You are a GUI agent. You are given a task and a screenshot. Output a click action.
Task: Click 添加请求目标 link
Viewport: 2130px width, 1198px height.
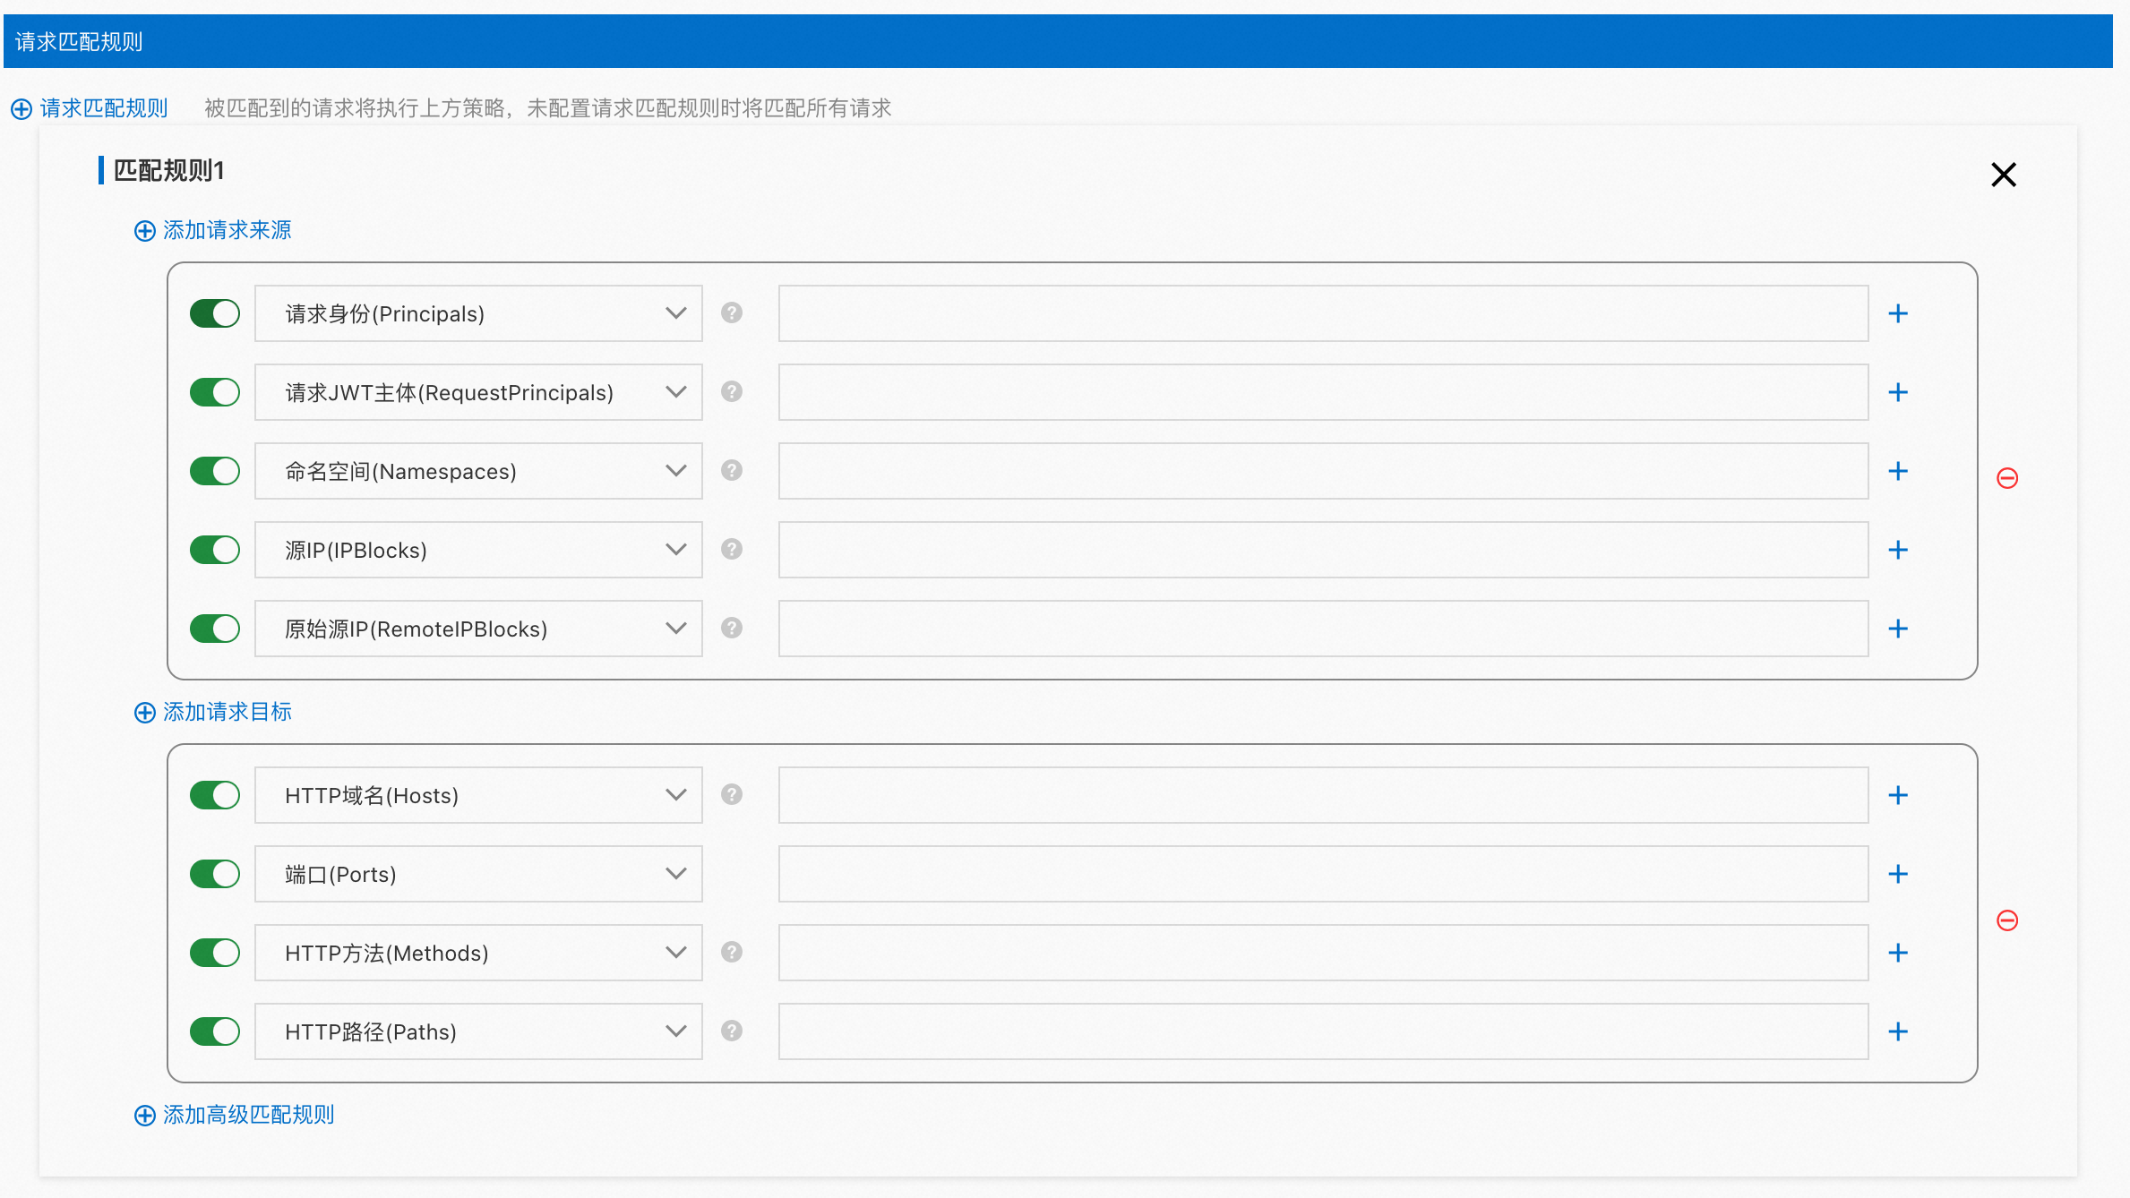213,712
